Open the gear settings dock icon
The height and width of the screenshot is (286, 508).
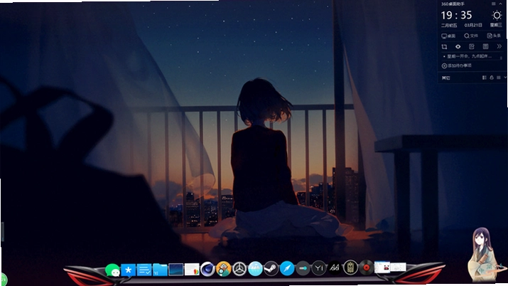coord(239,269)
